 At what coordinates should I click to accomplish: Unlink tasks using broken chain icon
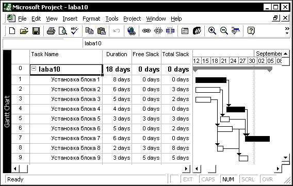coord(158,30)
